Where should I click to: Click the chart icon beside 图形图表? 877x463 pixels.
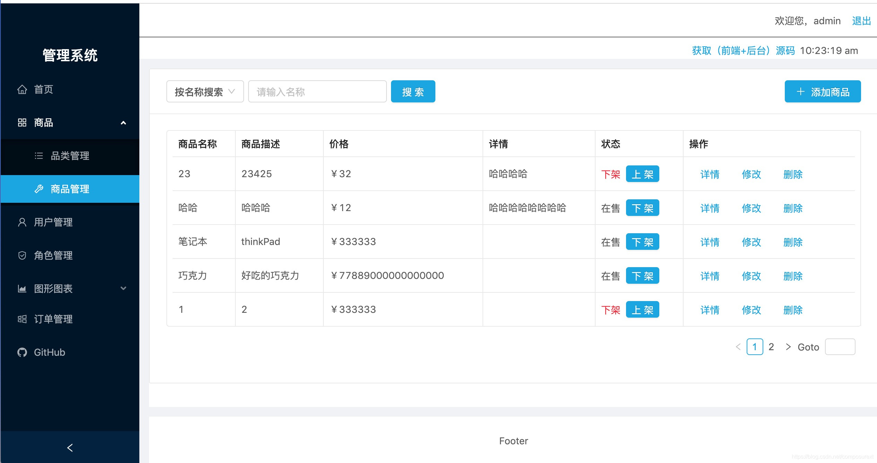[x=22, y=289]
